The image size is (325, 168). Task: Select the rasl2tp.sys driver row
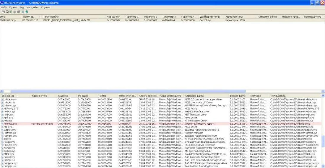click(161, 160)
